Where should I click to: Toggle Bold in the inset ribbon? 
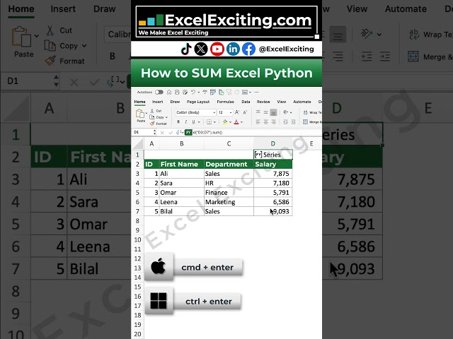pyautogui.click(x=178, y=121)
